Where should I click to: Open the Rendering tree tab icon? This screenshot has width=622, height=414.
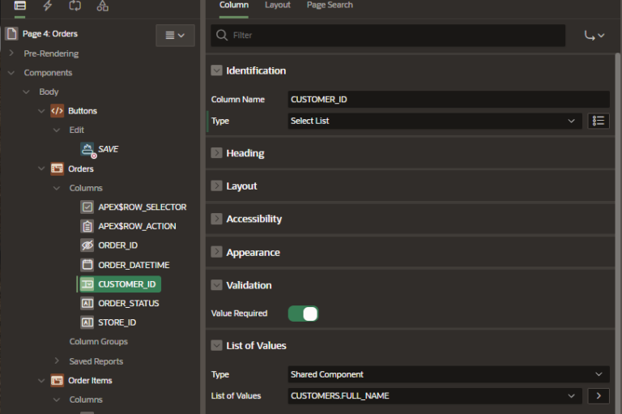click(x=19, y=6)
